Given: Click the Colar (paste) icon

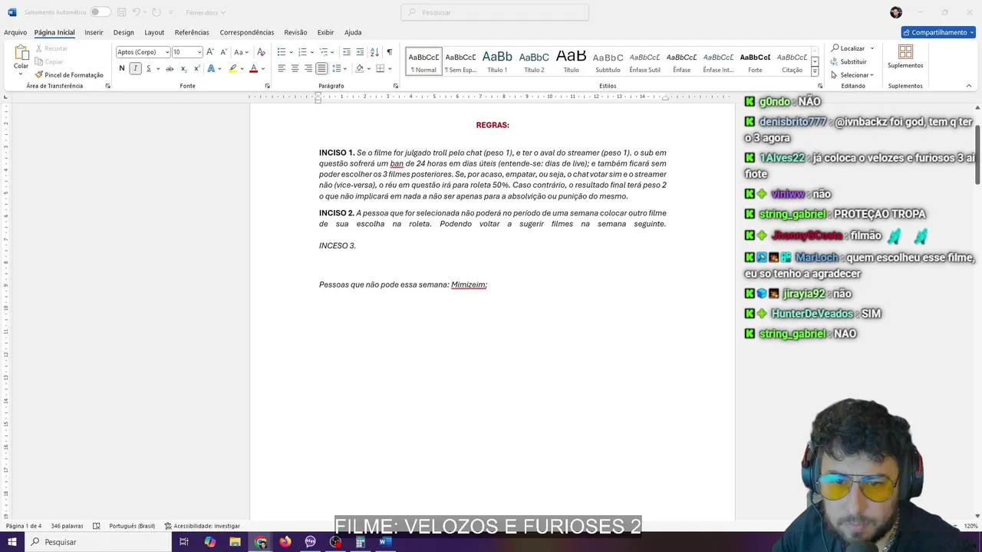Looking at the screenshot, I should [x=21, y=53].
